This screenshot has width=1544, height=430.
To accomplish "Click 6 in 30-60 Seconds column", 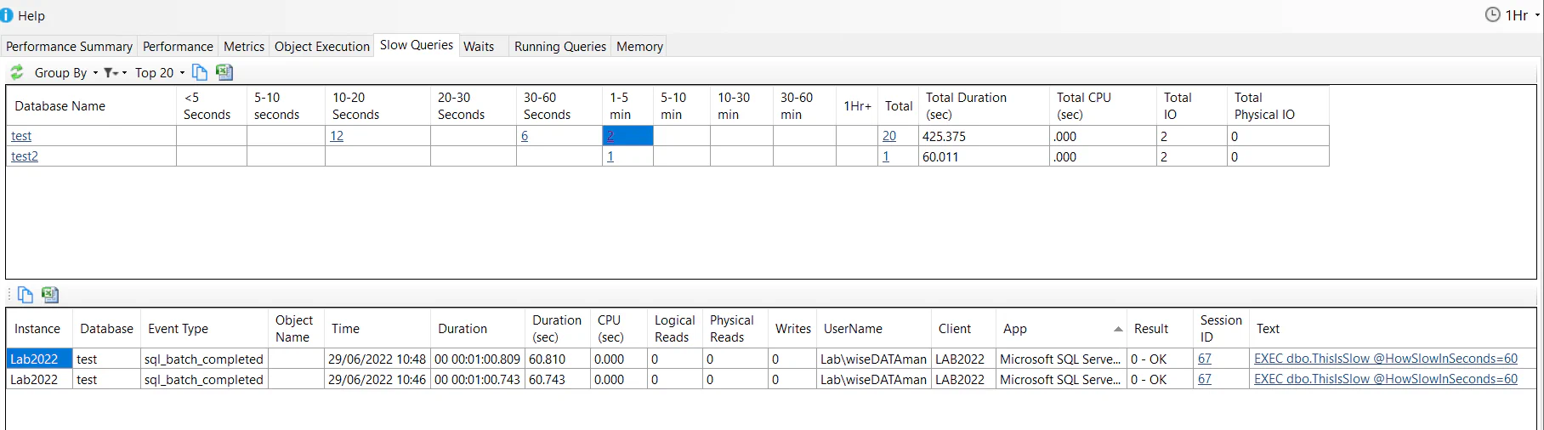I will coord(525,136).
